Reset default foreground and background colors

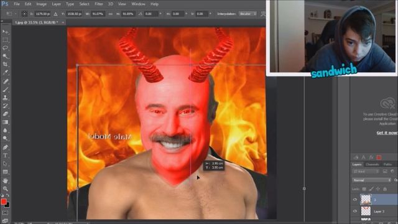pos(2,195)
